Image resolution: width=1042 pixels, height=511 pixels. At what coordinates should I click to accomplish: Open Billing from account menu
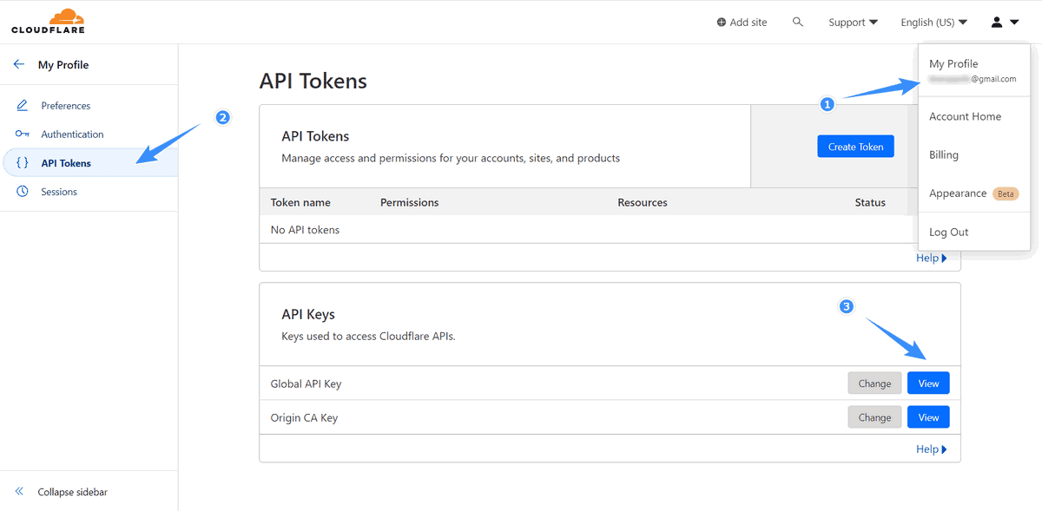[x=944, y=154]
